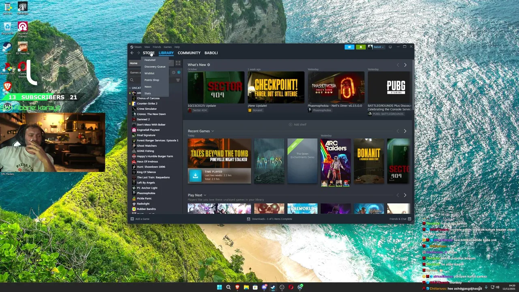Click the Sector 404 game tag
This screenshot has width=519, height=292.
[197, 110]
